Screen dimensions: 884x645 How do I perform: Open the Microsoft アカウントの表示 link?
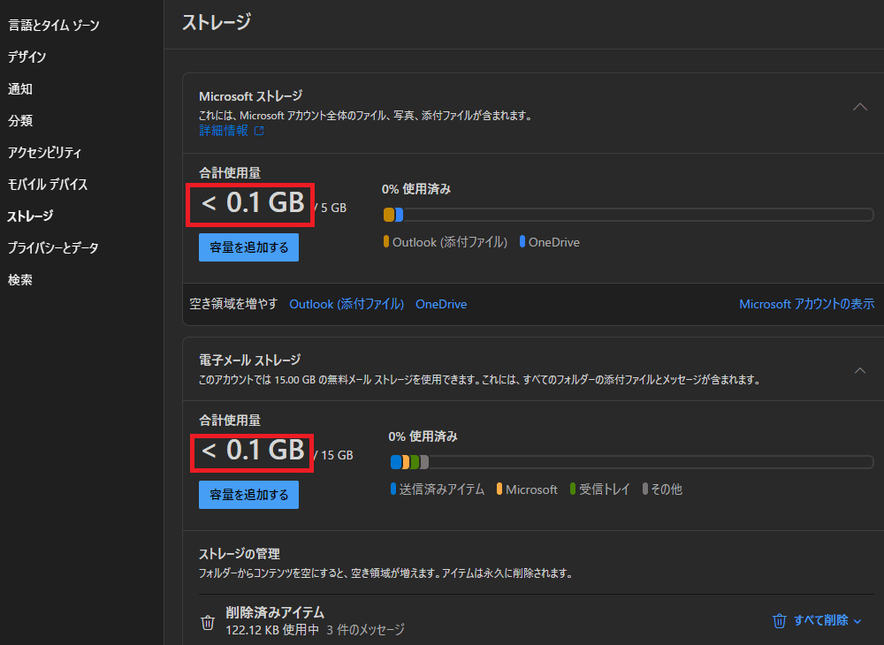tap(806, 303)
